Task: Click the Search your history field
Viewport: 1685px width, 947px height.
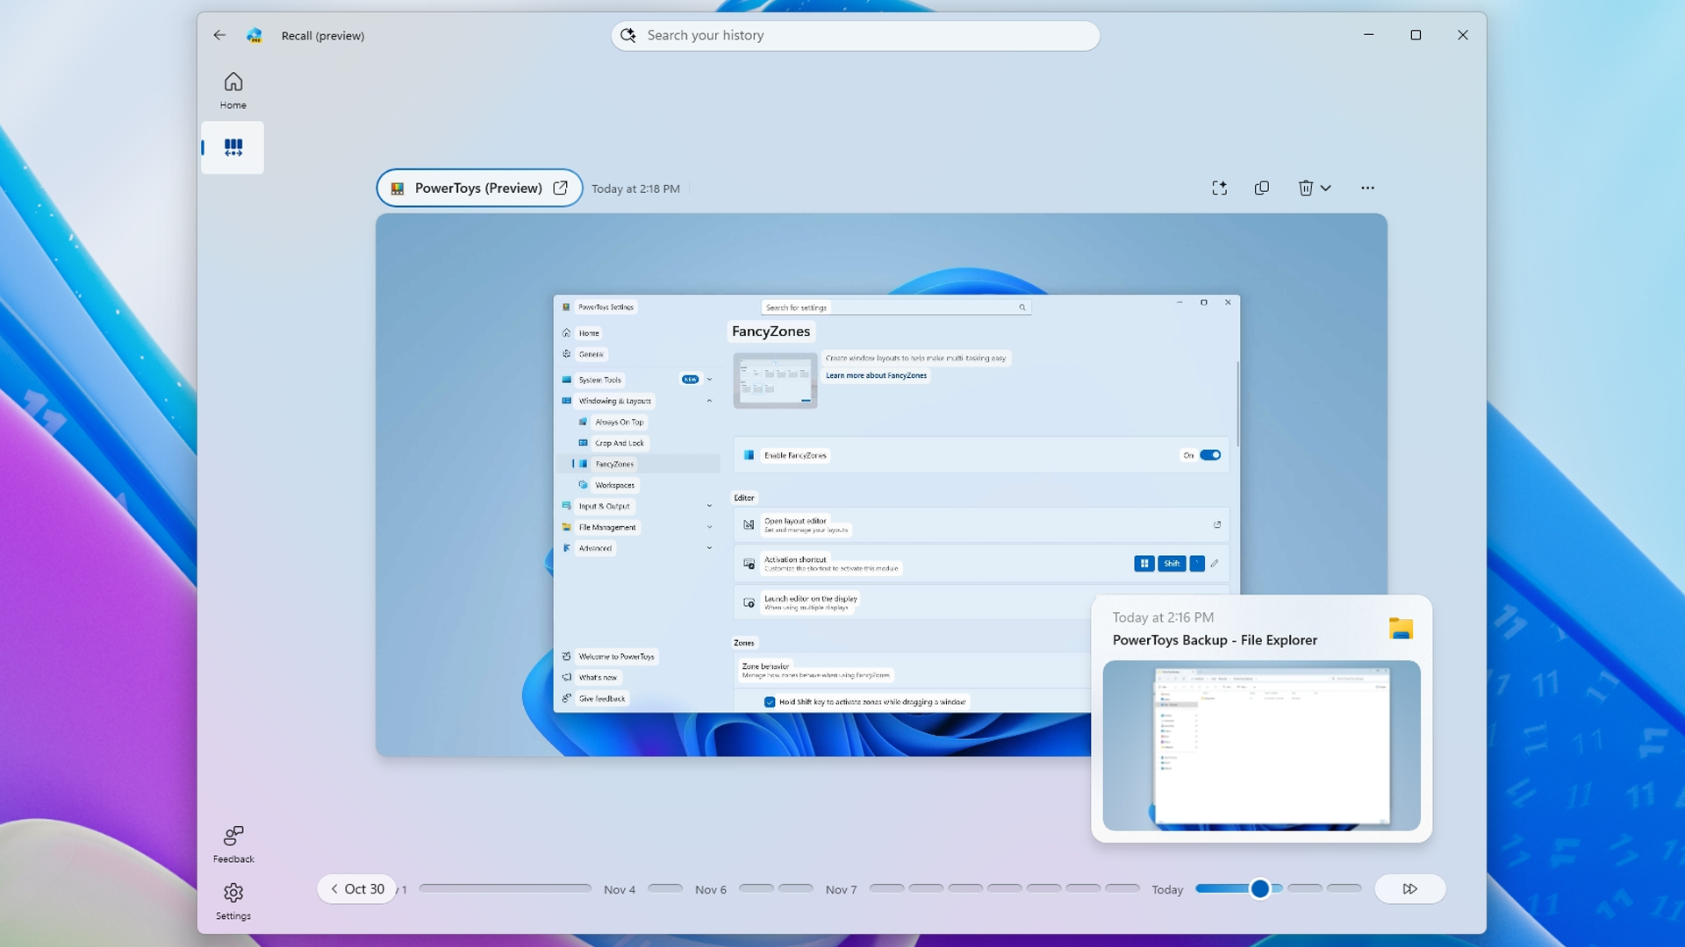Action: pyautogui.click(x=856, y=35)
